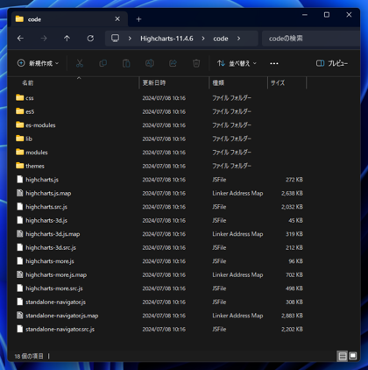Switch to large thumbnails view in status bar
This screenshot has height=370, width=368.
coord(353,356)
